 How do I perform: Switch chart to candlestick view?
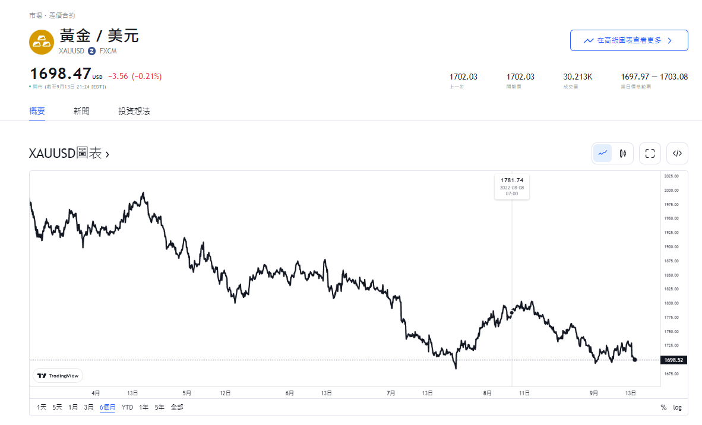(622, 153)
